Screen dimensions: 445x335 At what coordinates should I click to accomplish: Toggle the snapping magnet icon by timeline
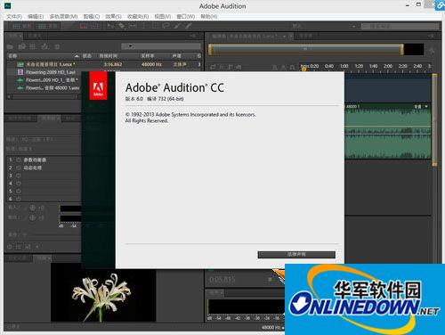coord(292,68)
